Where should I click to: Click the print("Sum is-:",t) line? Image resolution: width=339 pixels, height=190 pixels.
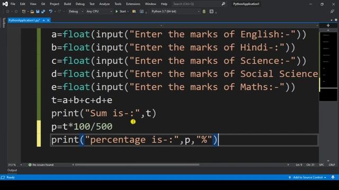[104, 113]
